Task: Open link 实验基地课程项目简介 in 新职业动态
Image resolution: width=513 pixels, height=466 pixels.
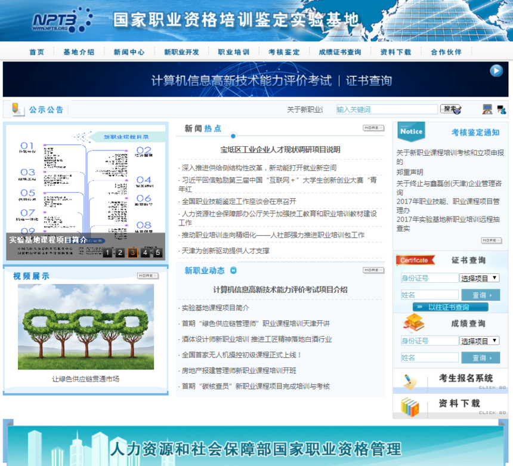Action: click(x=215, y=308)
